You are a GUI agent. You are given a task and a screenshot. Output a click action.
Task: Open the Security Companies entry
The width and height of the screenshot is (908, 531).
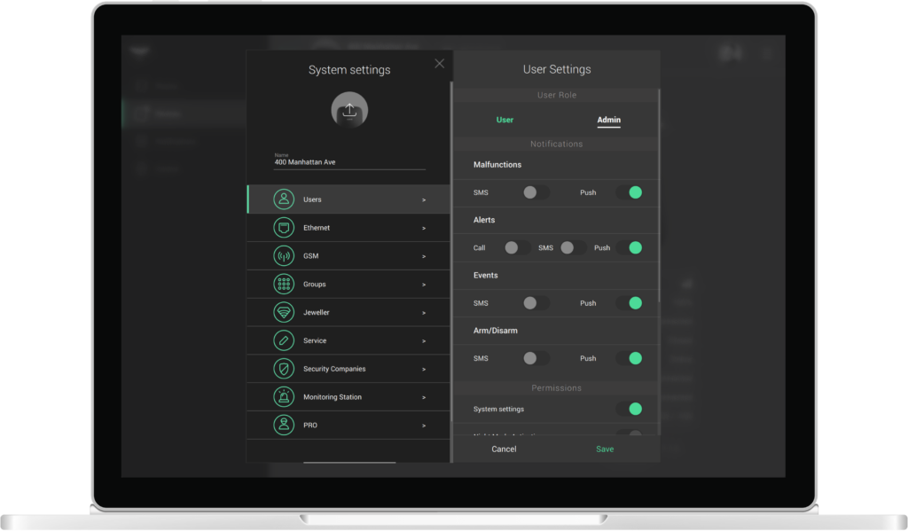click(x=348, y=369)
